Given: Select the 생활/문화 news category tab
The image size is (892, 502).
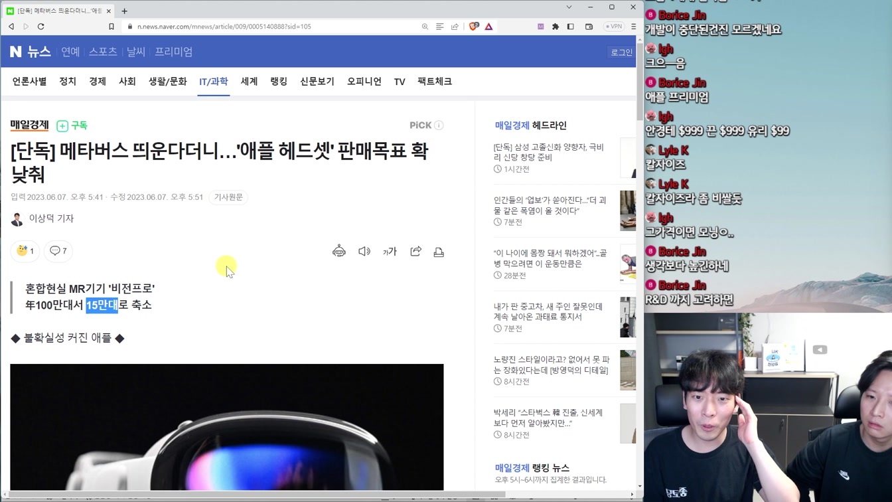Looking at the screenshot, I should coord(168,81).
